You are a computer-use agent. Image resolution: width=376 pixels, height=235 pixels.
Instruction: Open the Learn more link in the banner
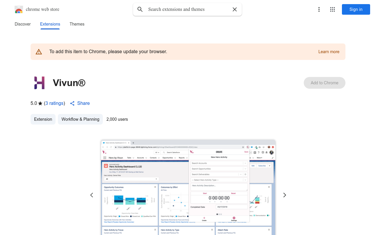tap(329, 52)
